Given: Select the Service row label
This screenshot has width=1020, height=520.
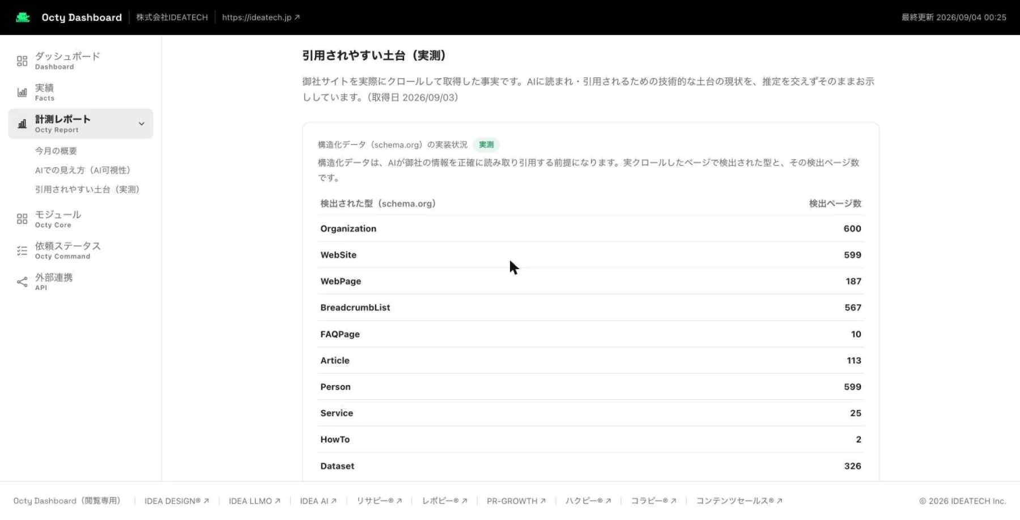Looking at the screenshot, I should 337,413.
